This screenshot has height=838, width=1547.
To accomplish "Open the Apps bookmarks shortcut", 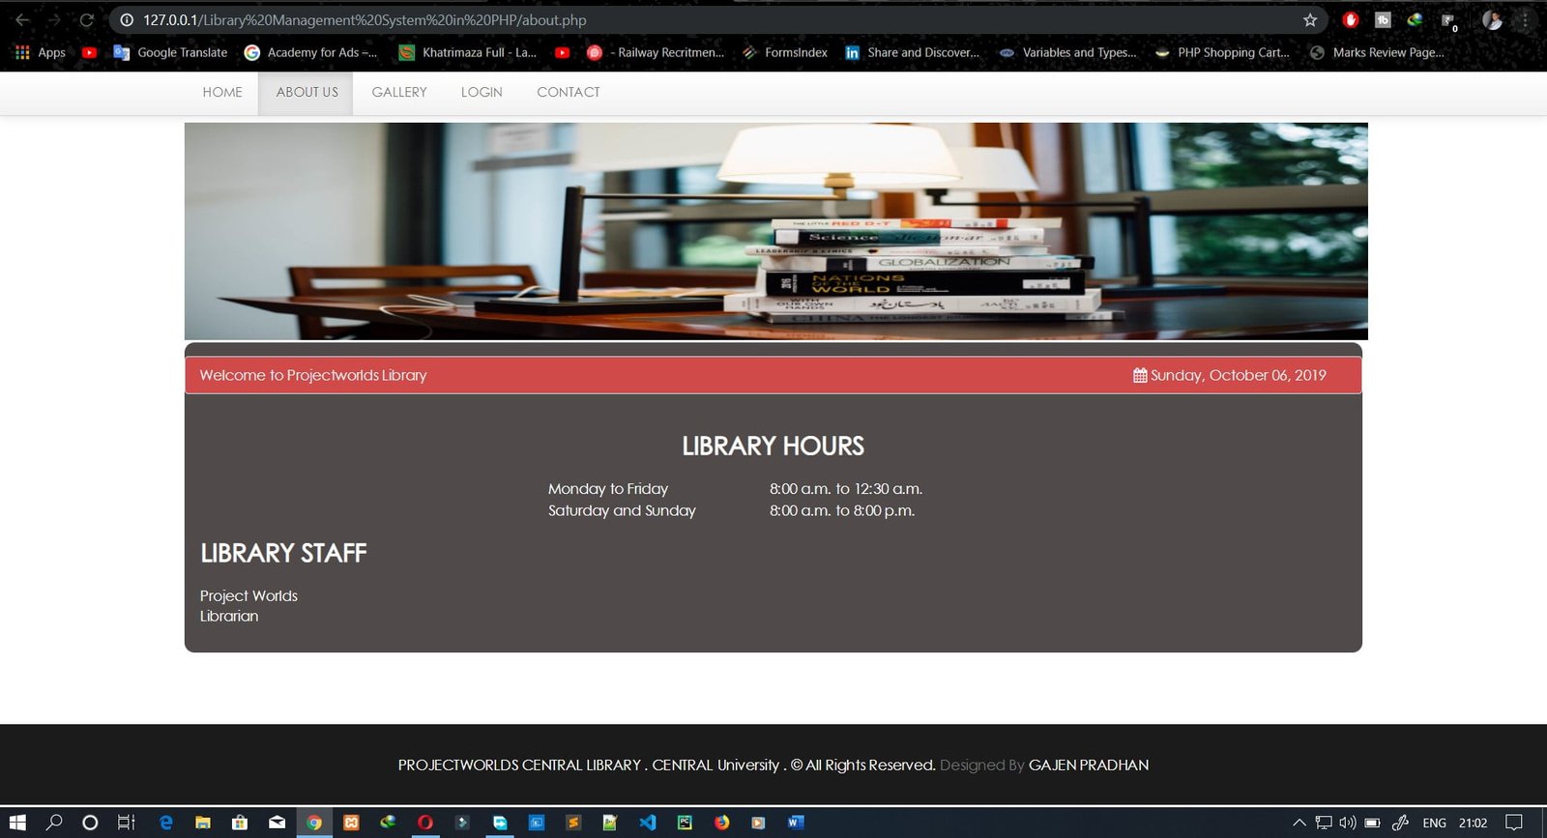I will tap(41, 53).
